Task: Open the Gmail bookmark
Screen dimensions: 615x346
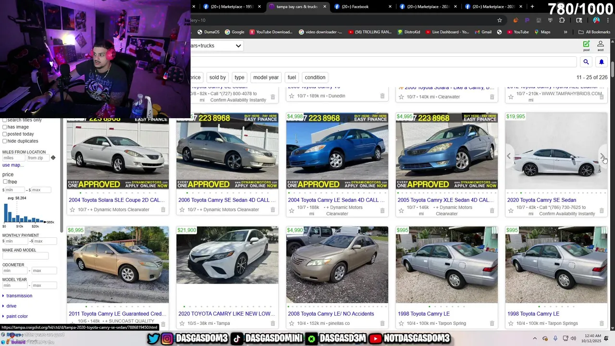Action: (x=483, y=32)
